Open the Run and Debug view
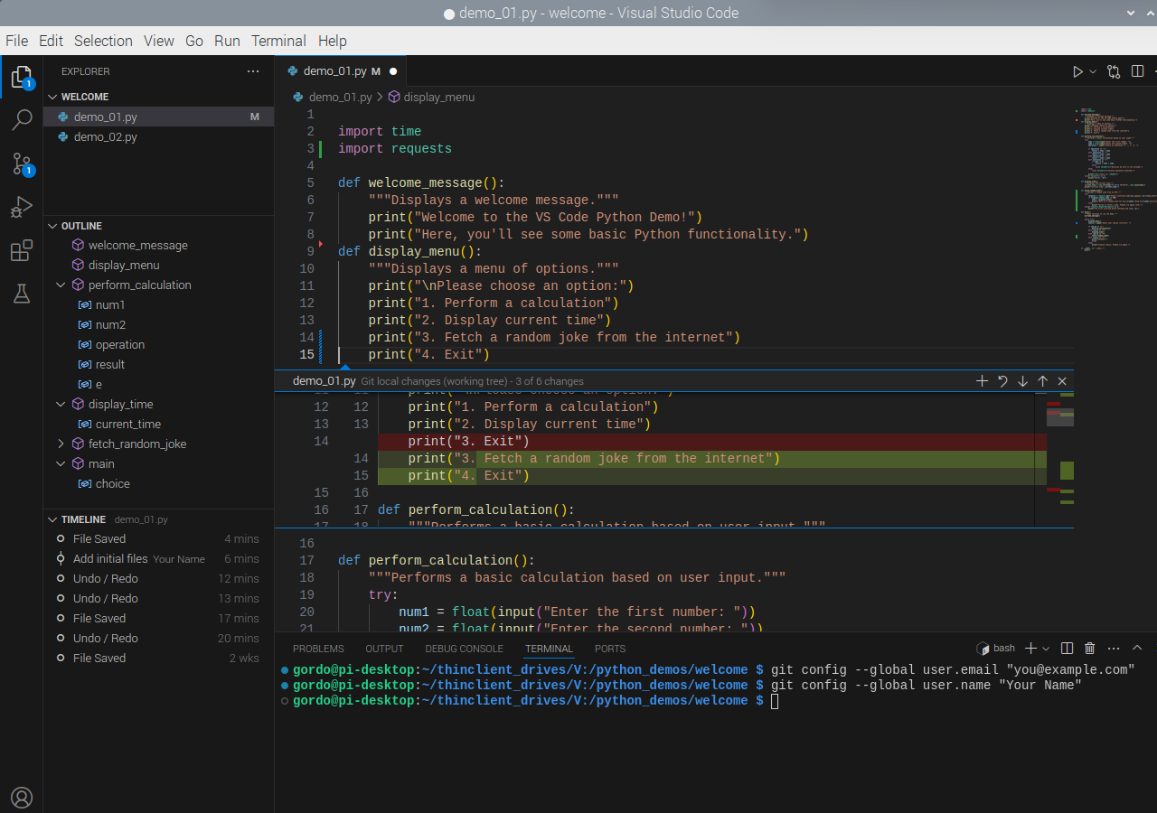This screenshot has height=813, width=1157. [x=22, y=207]
